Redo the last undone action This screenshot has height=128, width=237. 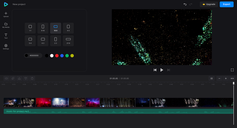pos(191,4)
